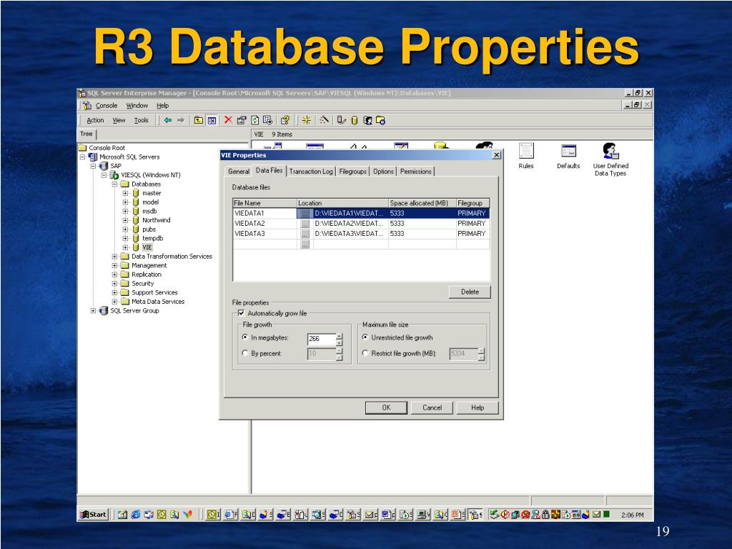Select the By percent radio button
This screenshot has width=732, height=549.
(x=245, y=353)
